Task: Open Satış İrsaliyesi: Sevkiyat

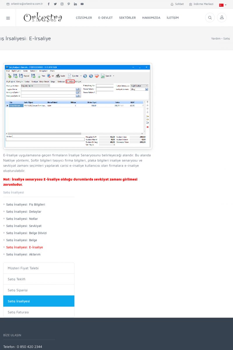Action: (24, 226)
